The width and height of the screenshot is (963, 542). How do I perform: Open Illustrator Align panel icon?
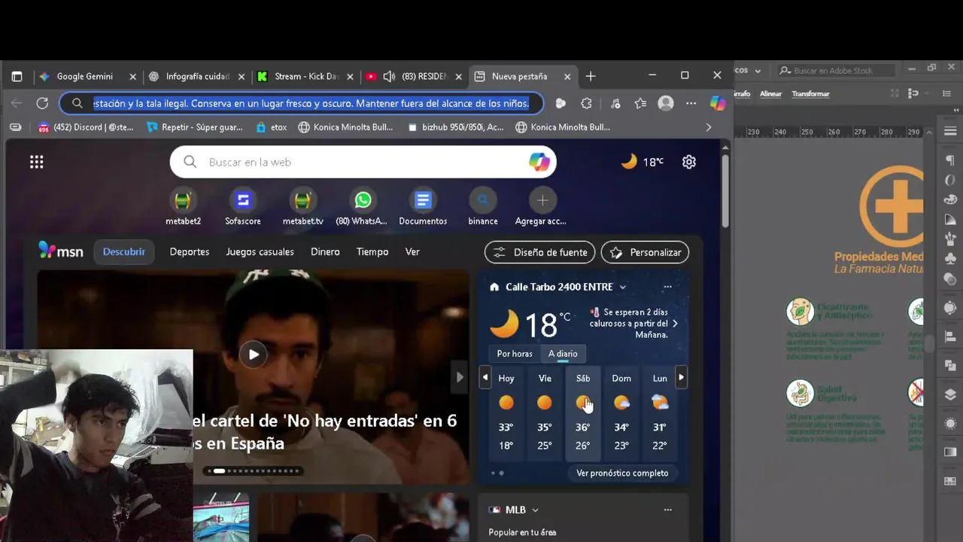(950, 336)
